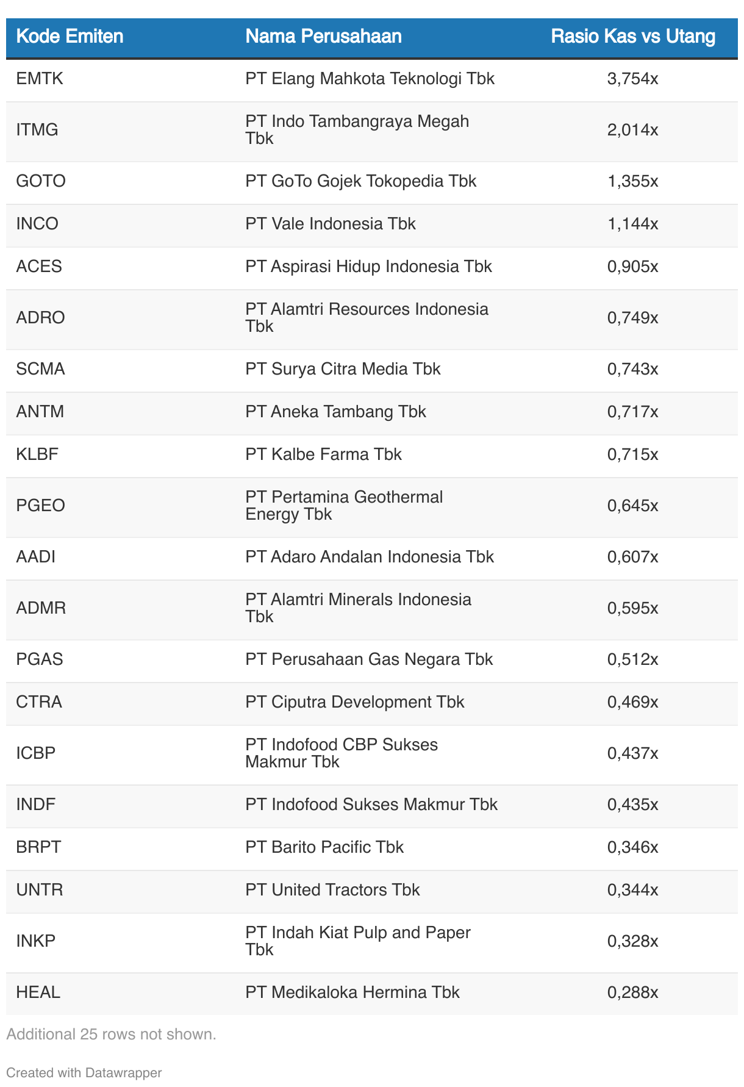
Task: Sort by Rasio Kas vs Utang header
Action: (x=632, y=37)
